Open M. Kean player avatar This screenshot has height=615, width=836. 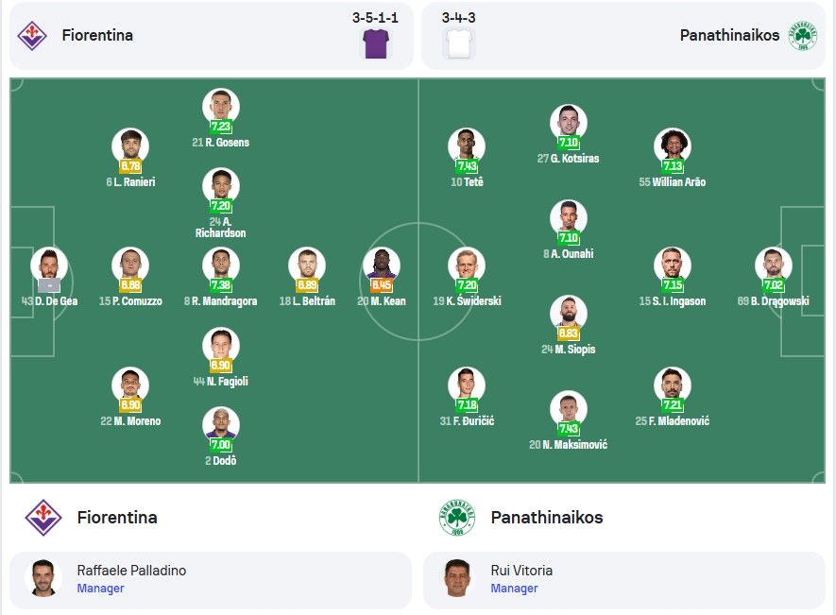382,265
